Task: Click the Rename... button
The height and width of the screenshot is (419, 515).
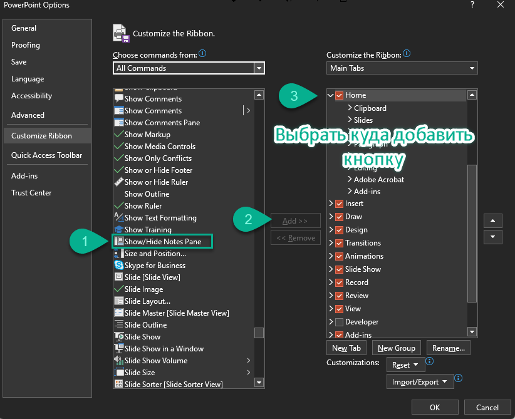Action: click(449, 348)
